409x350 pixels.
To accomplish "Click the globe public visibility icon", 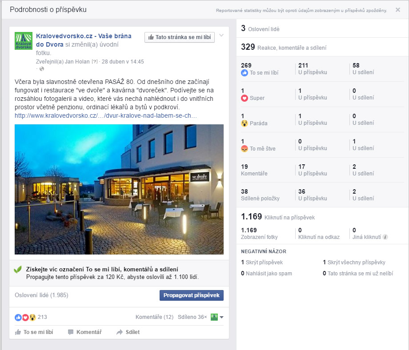I will 42,69.
